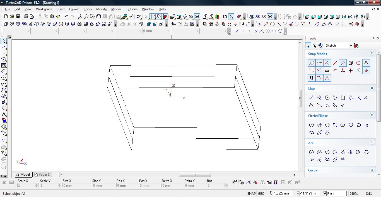Click the Zoom In magnifier icon
Screen dimensions: 381x197
pyautogui.click(x=80, y=16)
